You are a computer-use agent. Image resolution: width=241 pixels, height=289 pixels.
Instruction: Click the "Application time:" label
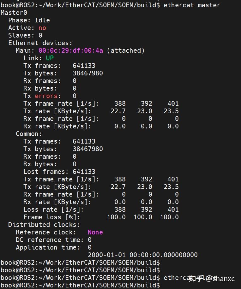pos(50,247)
